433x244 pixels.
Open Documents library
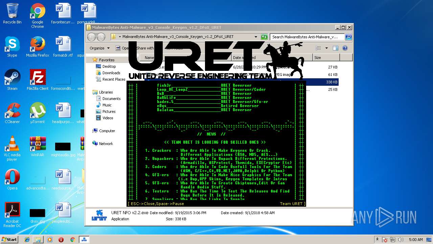tap(111, 99)
